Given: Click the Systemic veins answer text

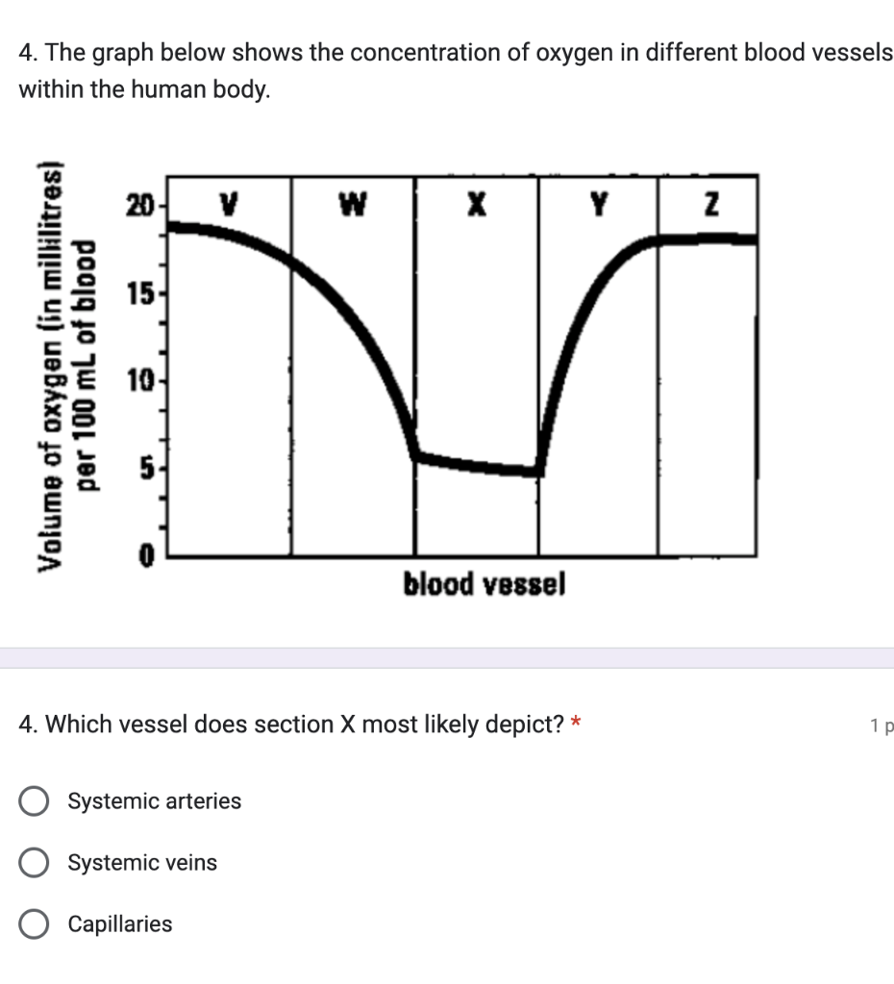Looking at the screenshot, I should point(144,862).
